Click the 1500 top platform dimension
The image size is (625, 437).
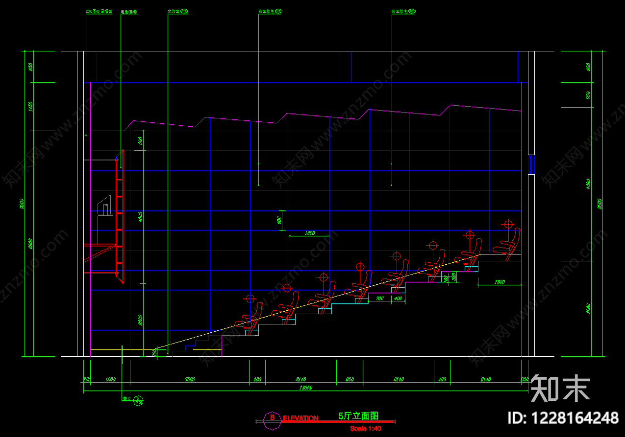point(500,282)
